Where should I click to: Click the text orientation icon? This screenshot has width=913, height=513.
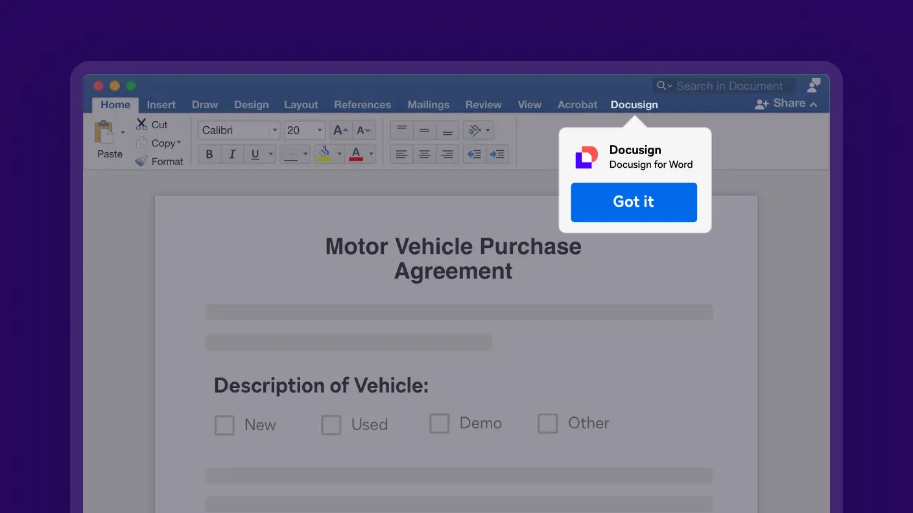point(475,130)
